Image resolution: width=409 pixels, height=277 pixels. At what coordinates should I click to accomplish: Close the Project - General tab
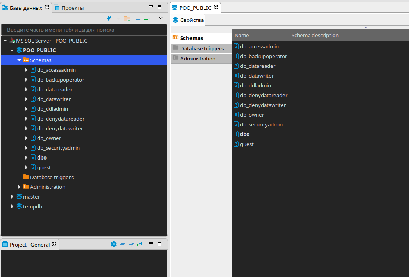click(x=54, y=244)
